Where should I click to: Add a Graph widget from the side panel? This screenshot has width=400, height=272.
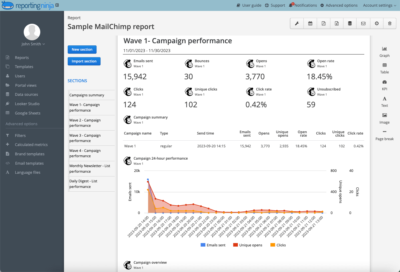385,52
